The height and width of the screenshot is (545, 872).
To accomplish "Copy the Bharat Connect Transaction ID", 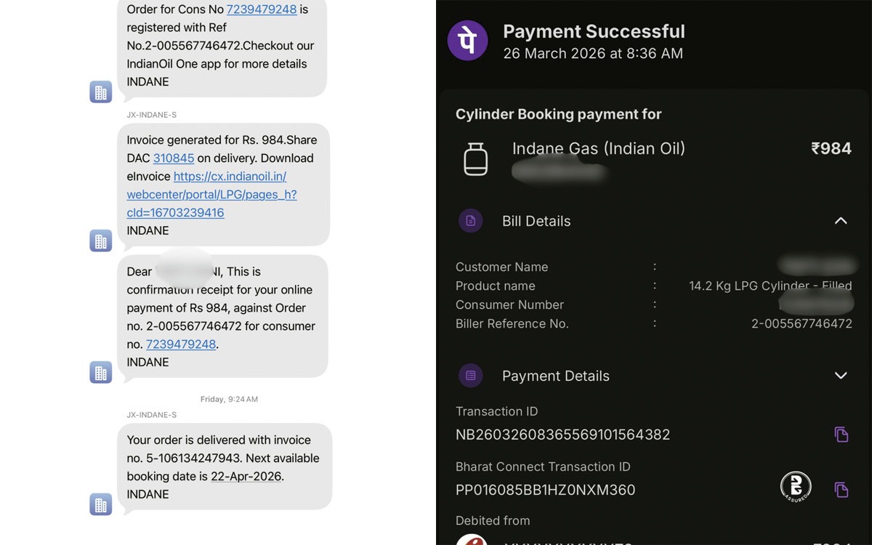I will pos(841,490).
